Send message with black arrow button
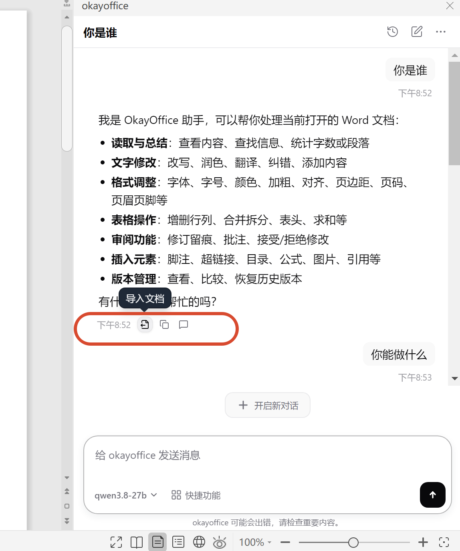The height and width of the screenshot is (551, 460). pyautogui.click(x=433, y=495)
